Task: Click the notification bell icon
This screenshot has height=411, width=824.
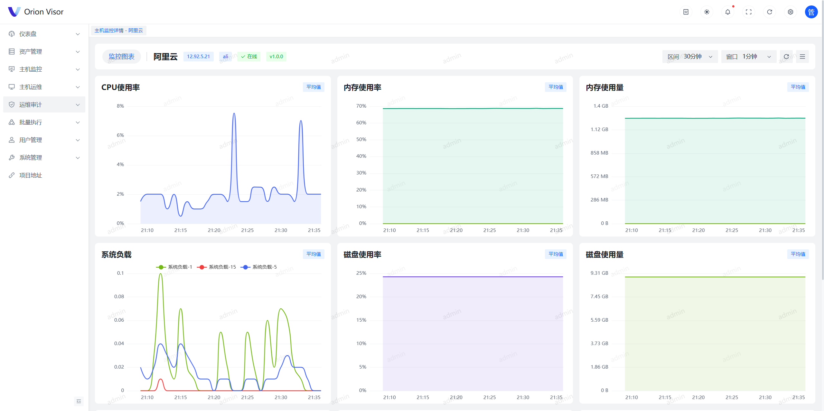Action: tap(727, 12)
